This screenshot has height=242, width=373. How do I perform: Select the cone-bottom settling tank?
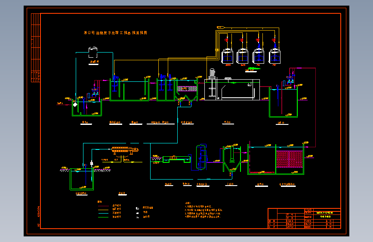232,159
